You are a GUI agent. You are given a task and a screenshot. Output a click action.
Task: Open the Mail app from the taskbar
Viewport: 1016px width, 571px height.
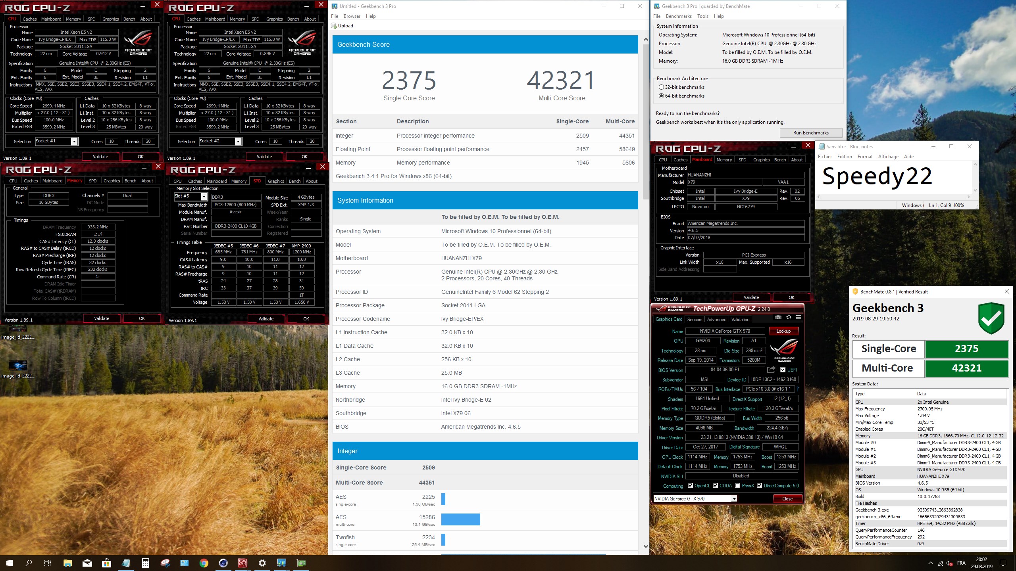pyautogui.click(x=87, y=563)
